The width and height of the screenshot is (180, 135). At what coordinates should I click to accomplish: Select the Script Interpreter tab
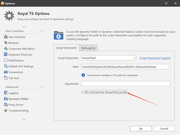(66, 48)
